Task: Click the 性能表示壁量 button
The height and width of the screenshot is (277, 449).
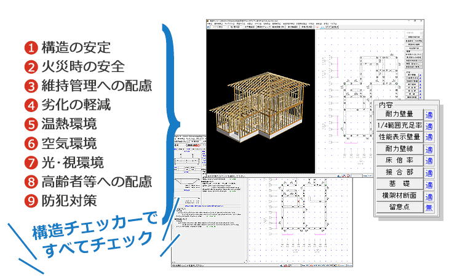Action: [x=399, y=137]
